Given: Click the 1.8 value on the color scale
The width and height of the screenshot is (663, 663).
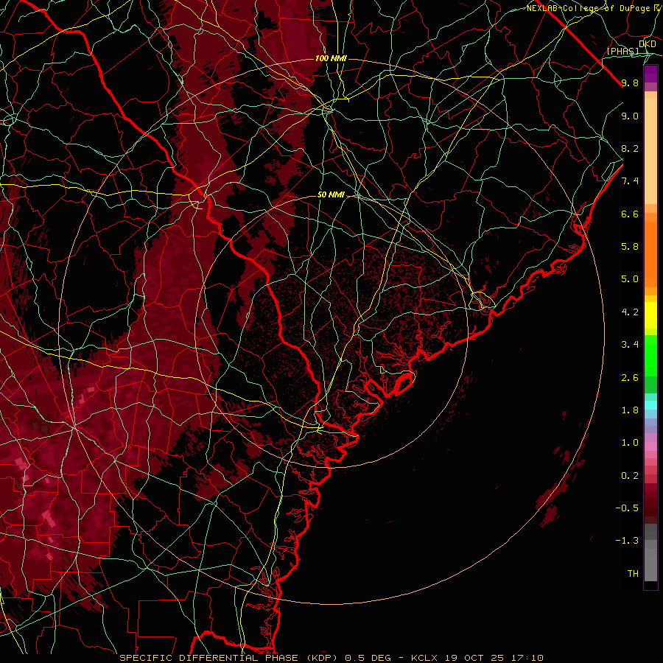Looking at the screenshot, I should [x=630, y=410].
